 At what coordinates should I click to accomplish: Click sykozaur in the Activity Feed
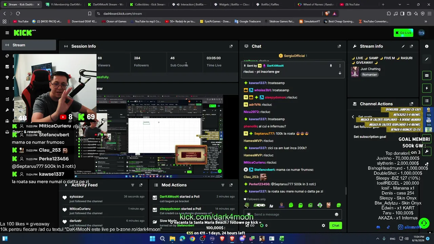tap(77, 197)
